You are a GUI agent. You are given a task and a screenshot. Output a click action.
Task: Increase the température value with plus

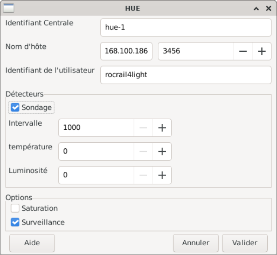click(162, 152)
